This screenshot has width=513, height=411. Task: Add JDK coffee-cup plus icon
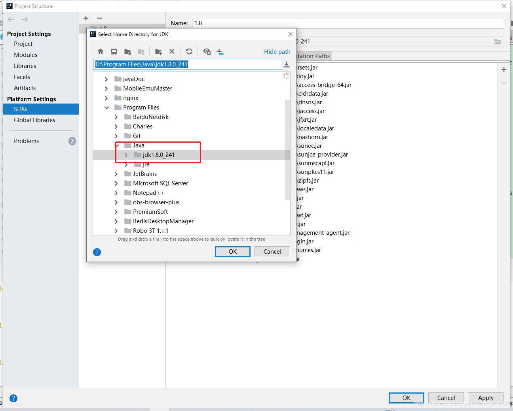point(220,51)
